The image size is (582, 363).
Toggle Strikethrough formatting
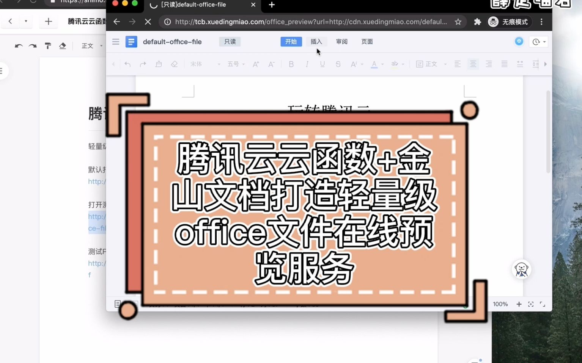[338, 64]
